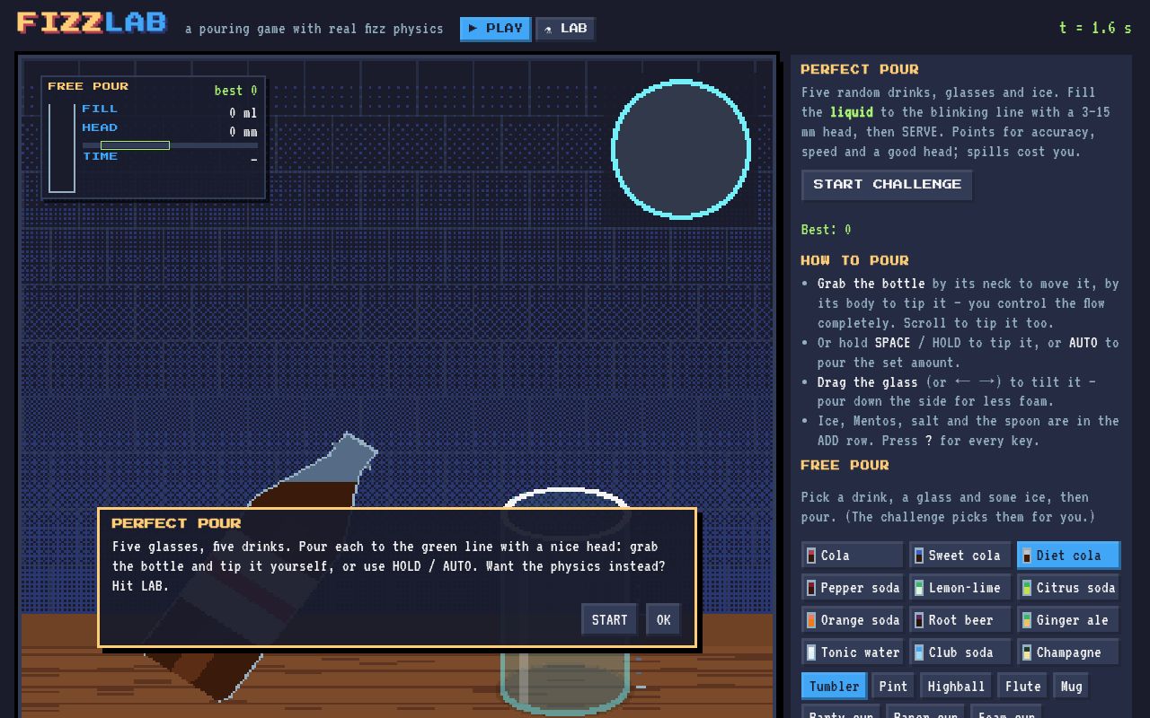Viewport: 1150px width, 718px height.
Task: Select Cola as the drink
Action: pyautogui.click(x=852, y=556)
